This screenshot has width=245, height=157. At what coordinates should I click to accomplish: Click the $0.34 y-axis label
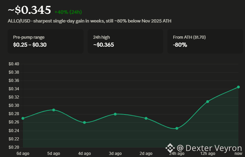coord(14,89)
